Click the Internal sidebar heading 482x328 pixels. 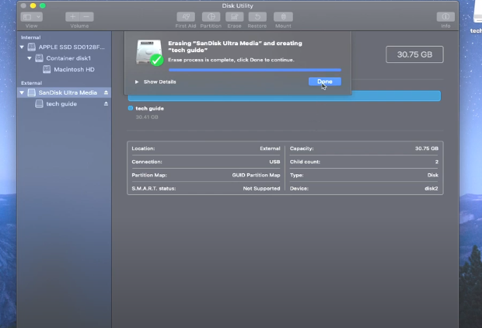[31, 37]
